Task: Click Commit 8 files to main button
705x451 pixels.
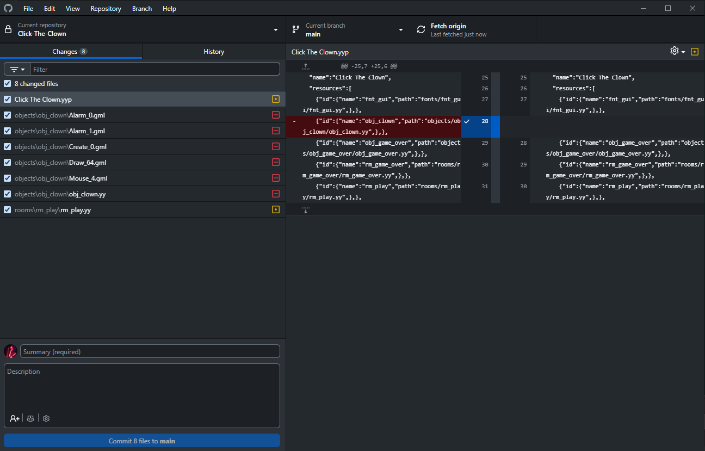Action: [x=142, y=441]
